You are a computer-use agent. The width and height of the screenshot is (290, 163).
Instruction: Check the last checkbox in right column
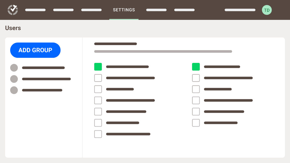(x=196, y=123)
